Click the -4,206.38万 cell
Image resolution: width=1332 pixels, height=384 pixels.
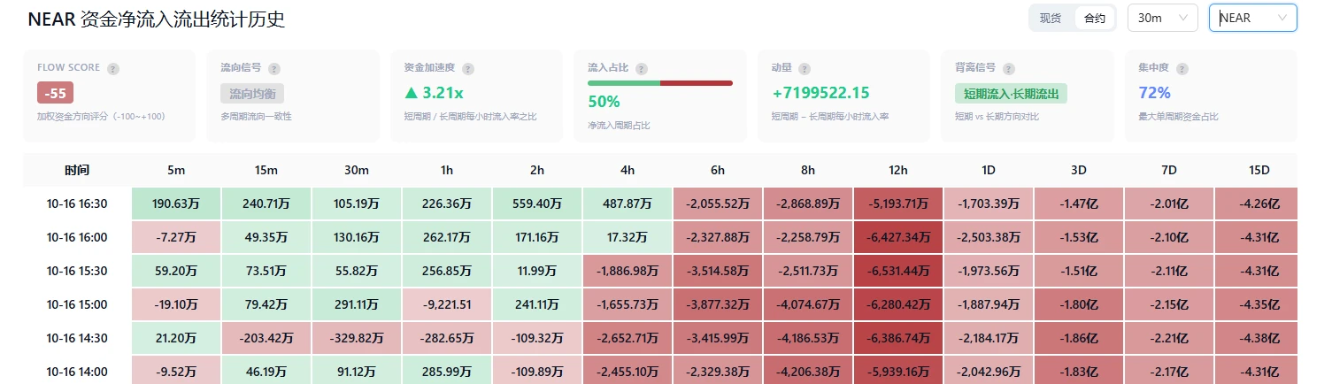(x=808, y=372)
